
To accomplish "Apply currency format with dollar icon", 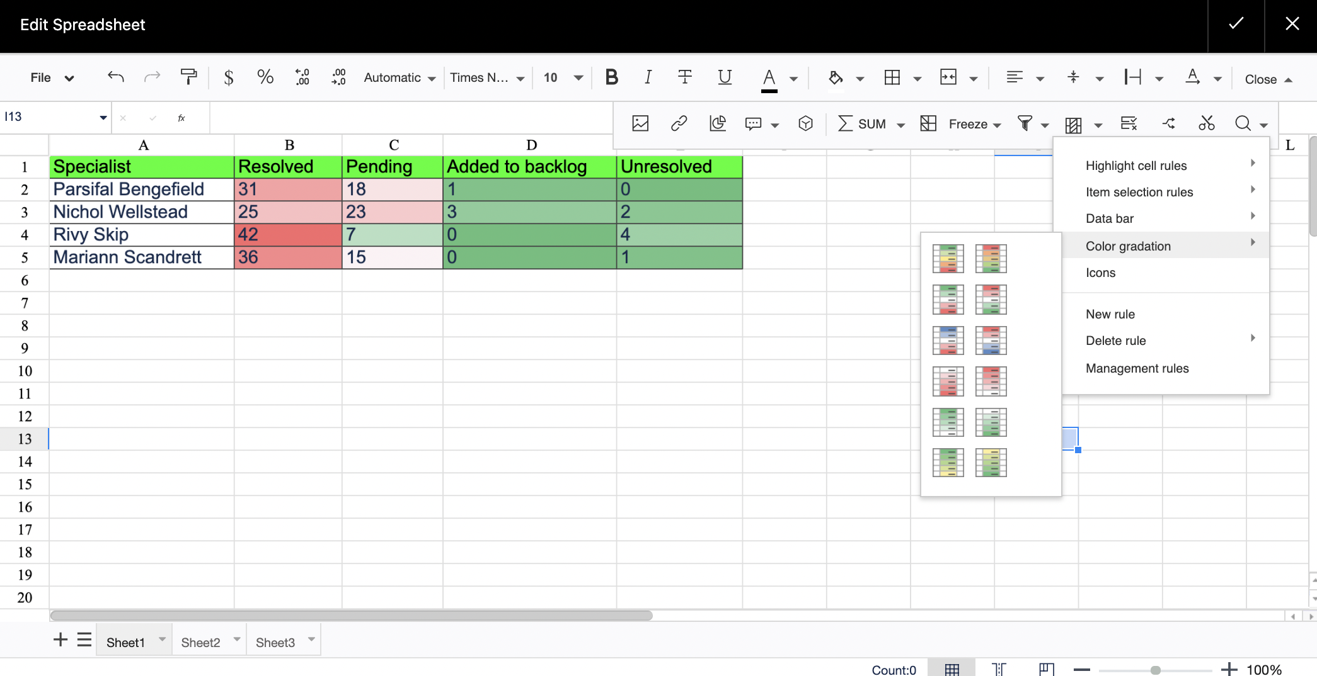I will (229, 77).
